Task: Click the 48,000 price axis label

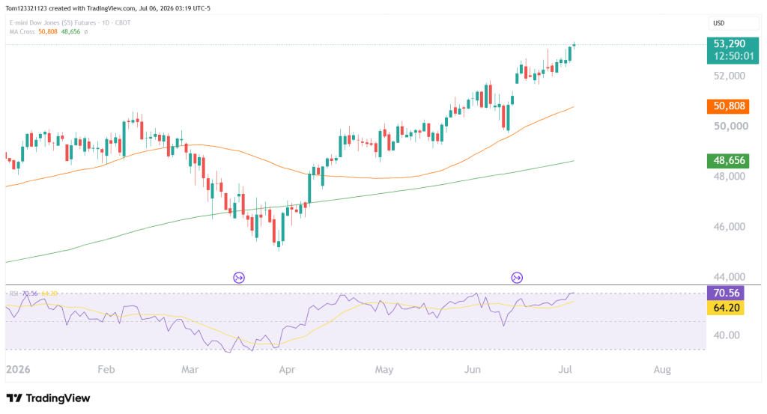Action: tap(730, 177)
